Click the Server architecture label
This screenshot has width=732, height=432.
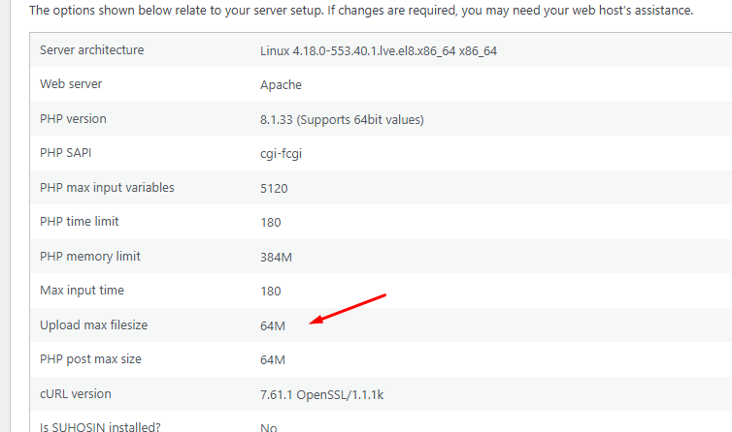[x=91, y=49]
